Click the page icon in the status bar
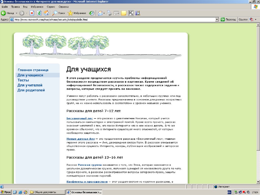The image size is (260, 195). pyautogui.click(x=2, y=187)
